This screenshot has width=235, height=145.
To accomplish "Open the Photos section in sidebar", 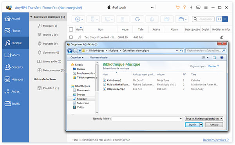I will pyautogui.click(x=15, y=31).
